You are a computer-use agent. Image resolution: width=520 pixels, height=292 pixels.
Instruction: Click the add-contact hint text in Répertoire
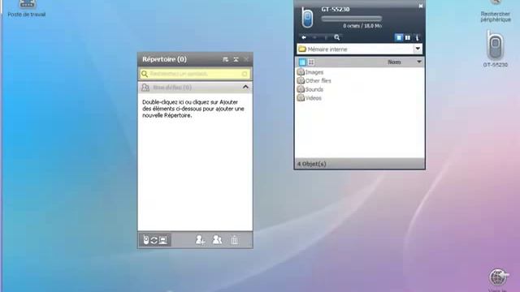coord(193,109)
